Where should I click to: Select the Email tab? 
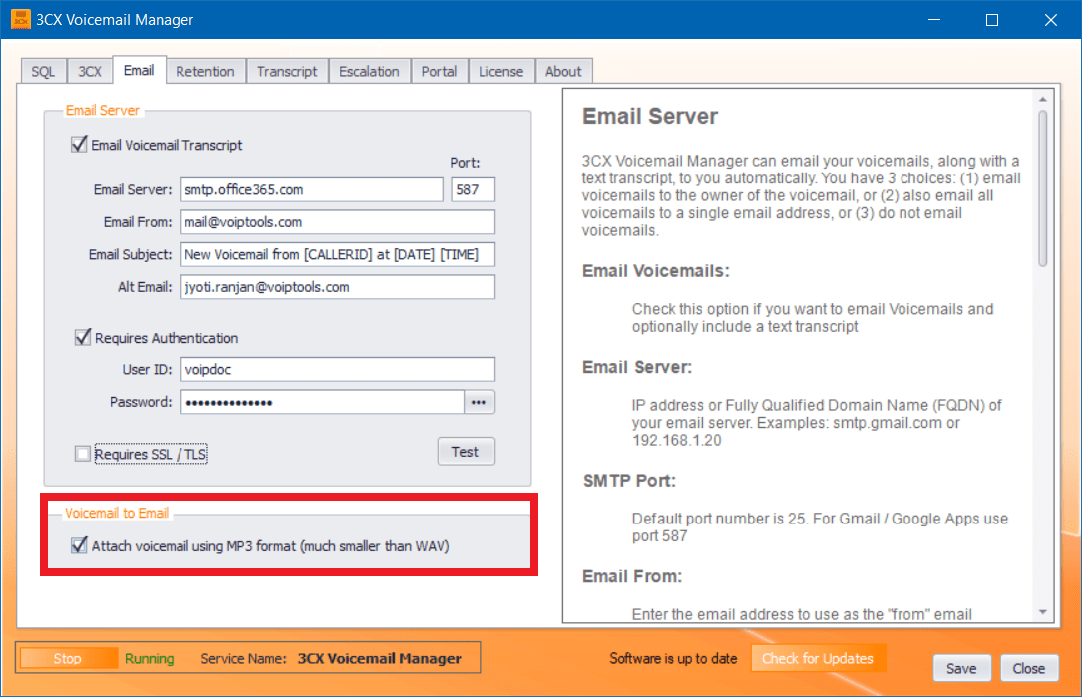139,70
